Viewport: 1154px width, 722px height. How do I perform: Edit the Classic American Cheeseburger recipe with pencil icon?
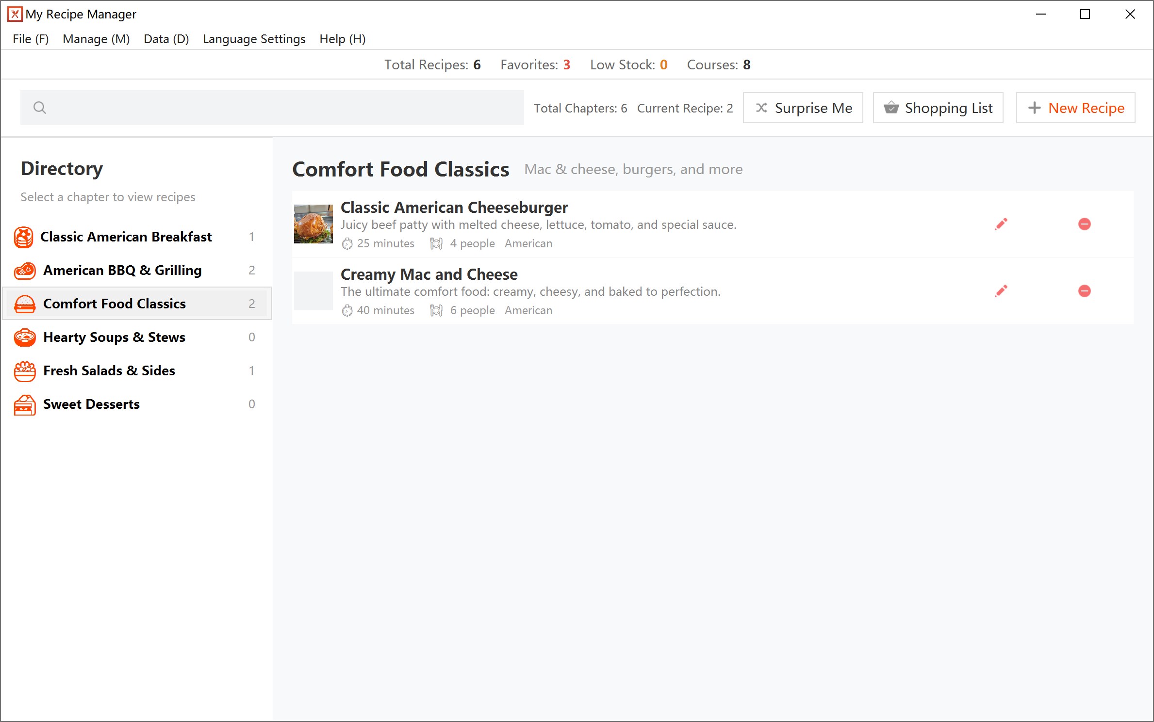pos(1001,224)
